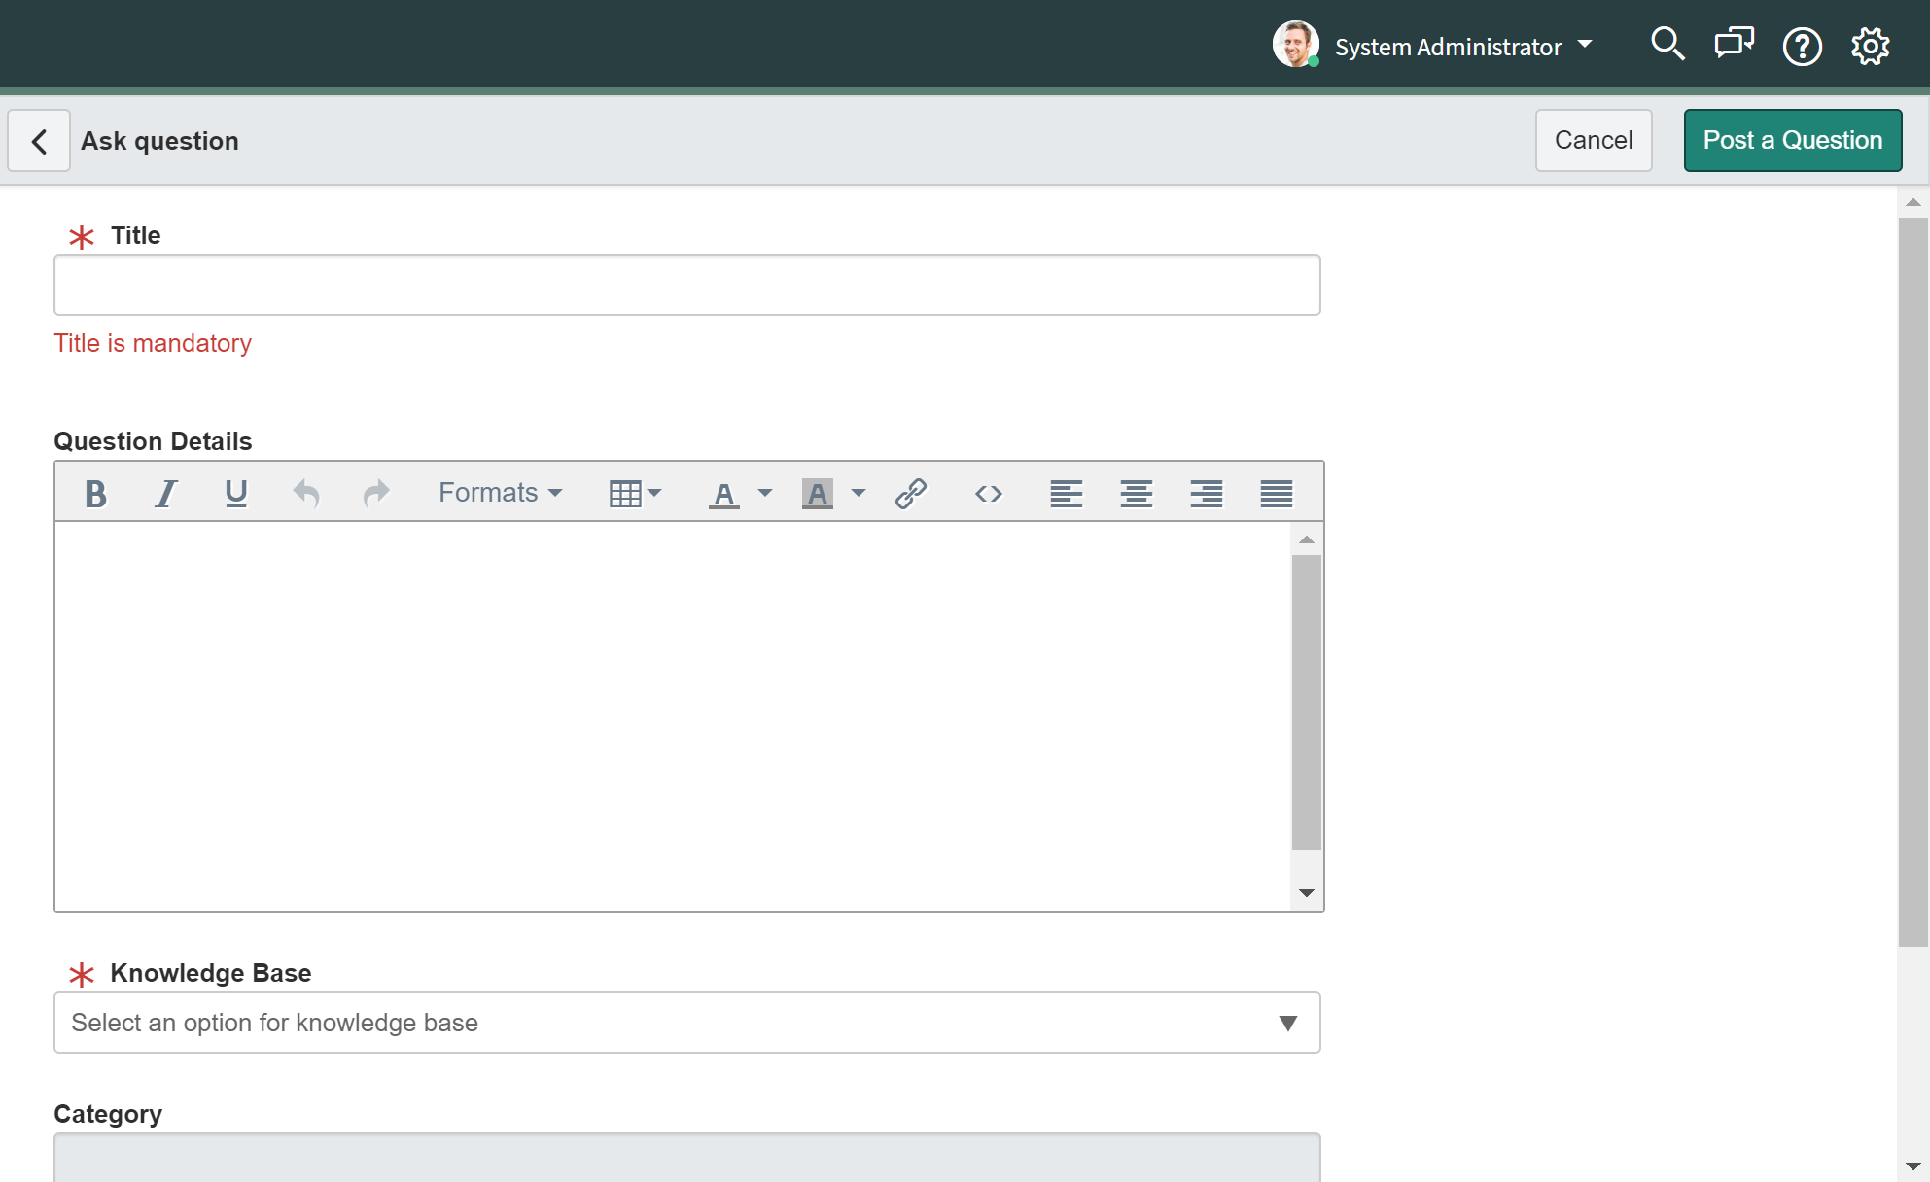The height and width of the screenshot is (1182, 1930).
Task: Center align text in editor
Action: [x=1136, y=494]
